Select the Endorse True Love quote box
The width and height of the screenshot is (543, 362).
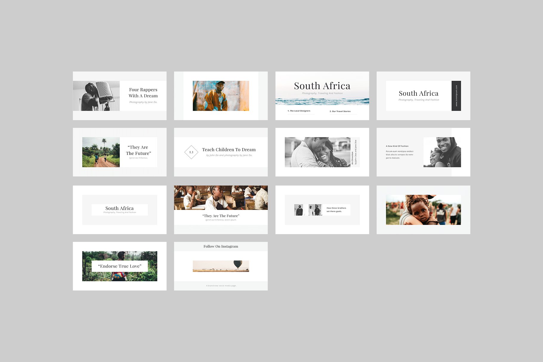[119, 266]
